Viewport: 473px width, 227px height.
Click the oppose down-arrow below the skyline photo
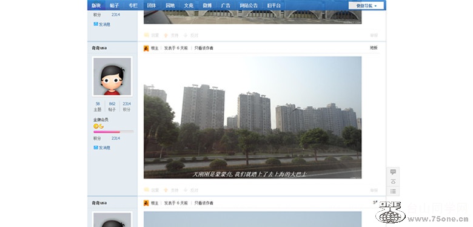pos(186,190)
